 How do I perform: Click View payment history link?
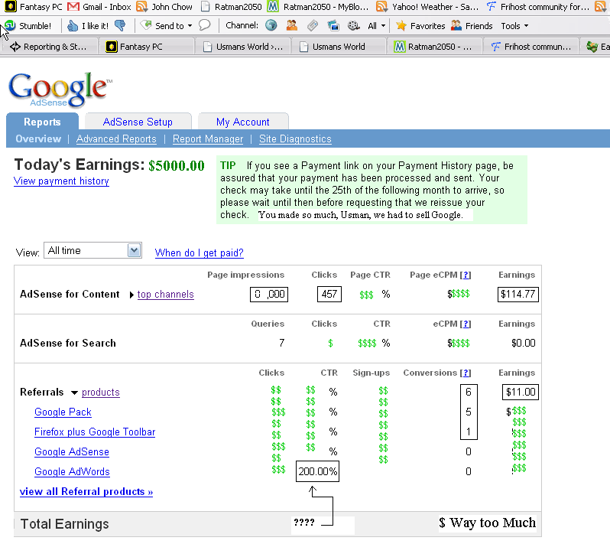pyautogui.click(x=61, y=181)
